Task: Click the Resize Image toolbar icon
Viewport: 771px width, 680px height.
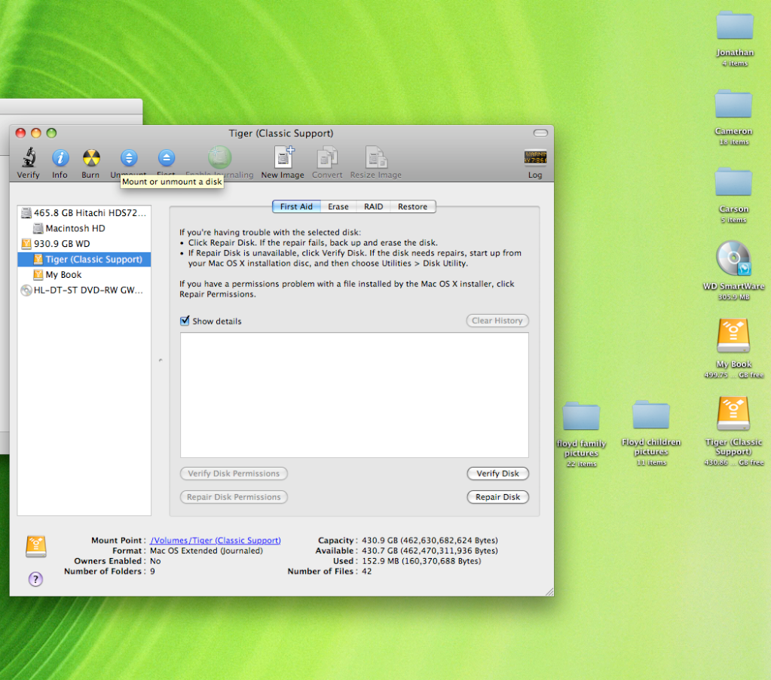Action: pos(375,157)
